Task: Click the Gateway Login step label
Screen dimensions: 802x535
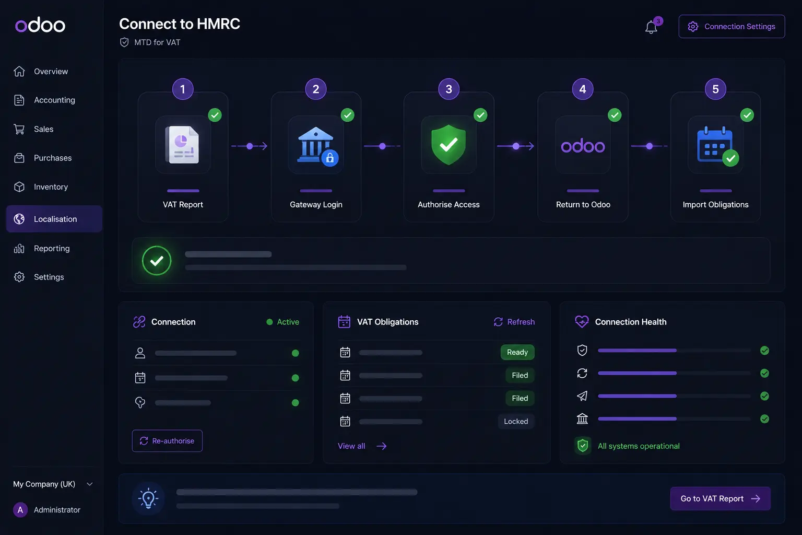Action: [x=316, y=205]
